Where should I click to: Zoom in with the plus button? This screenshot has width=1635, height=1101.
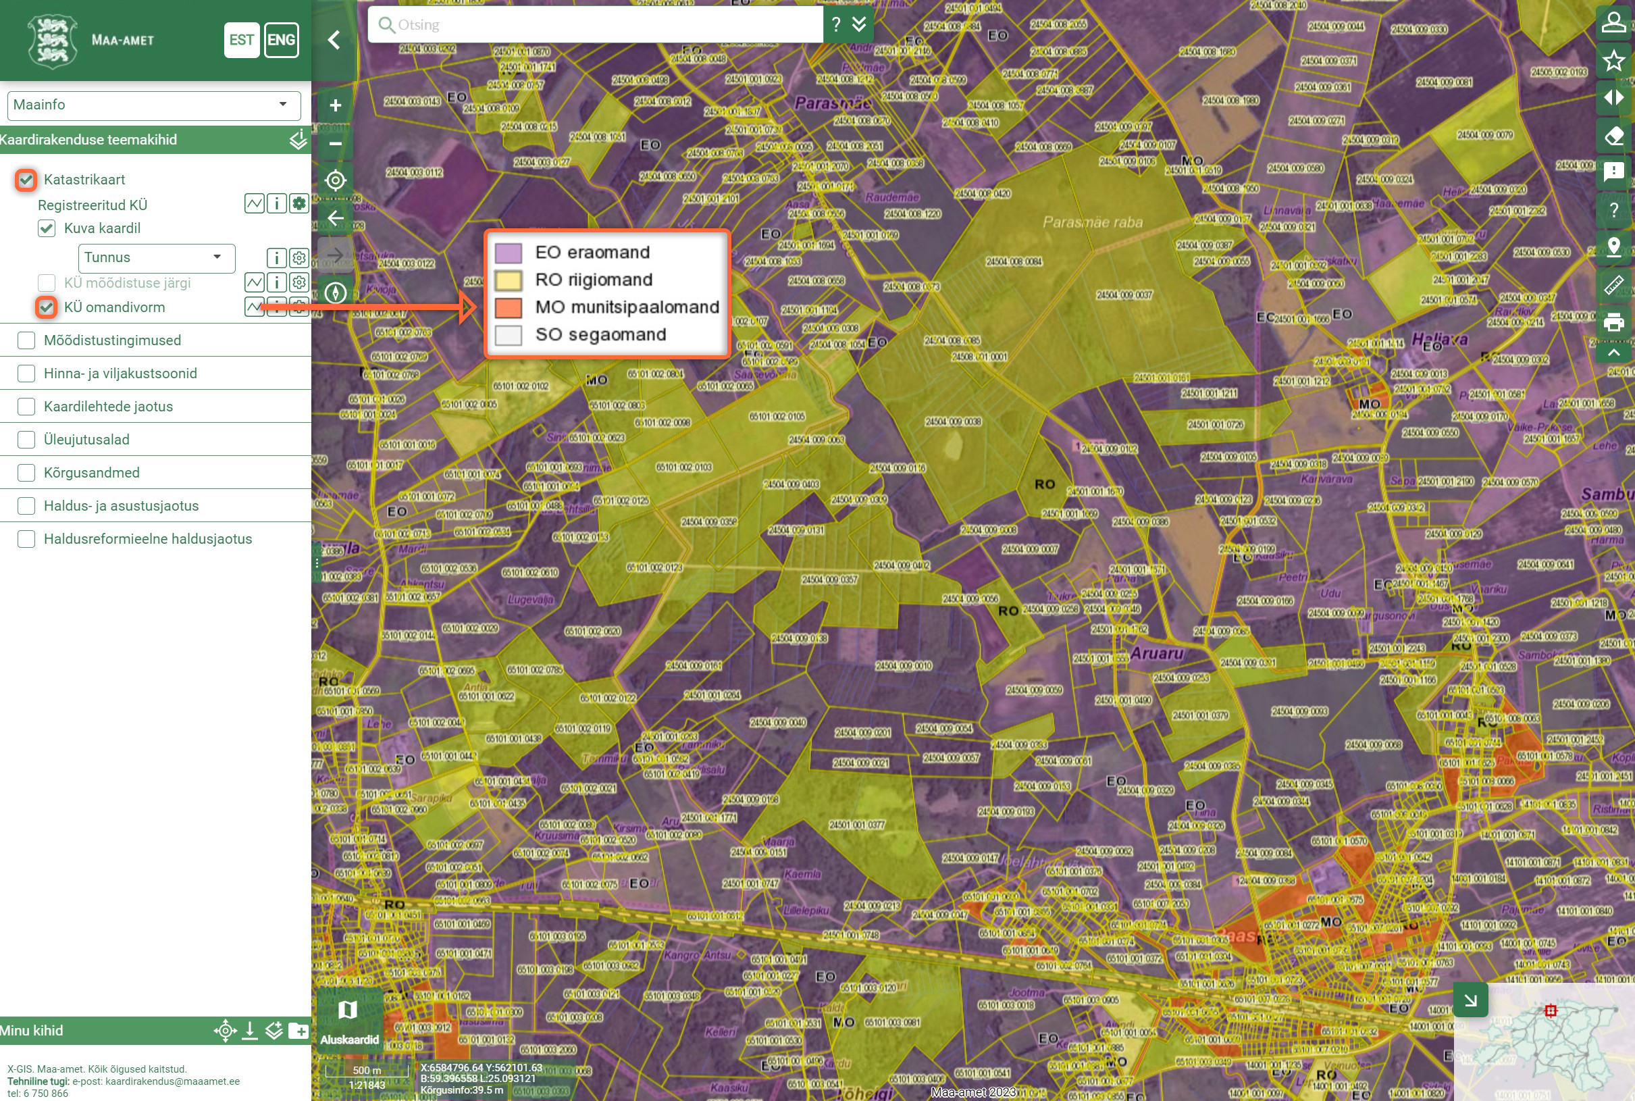pyautogui.click(x=336, y=105)
